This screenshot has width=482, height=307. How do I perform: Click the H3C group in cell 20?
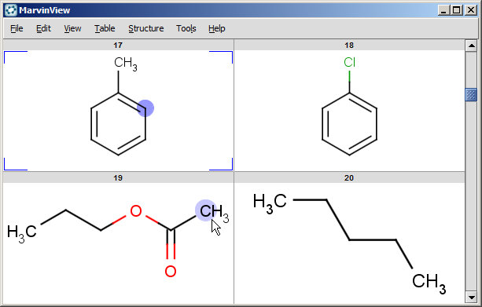pyautogui.click(x=270, y=203)
